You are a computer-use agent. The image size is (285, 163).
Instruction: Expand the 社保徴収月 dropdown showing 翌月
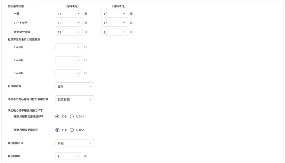tap(75, 86)
